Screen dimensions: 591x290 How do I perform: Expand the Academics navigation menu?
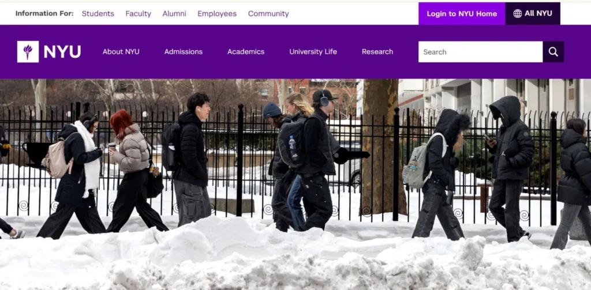tap(246, 51)
